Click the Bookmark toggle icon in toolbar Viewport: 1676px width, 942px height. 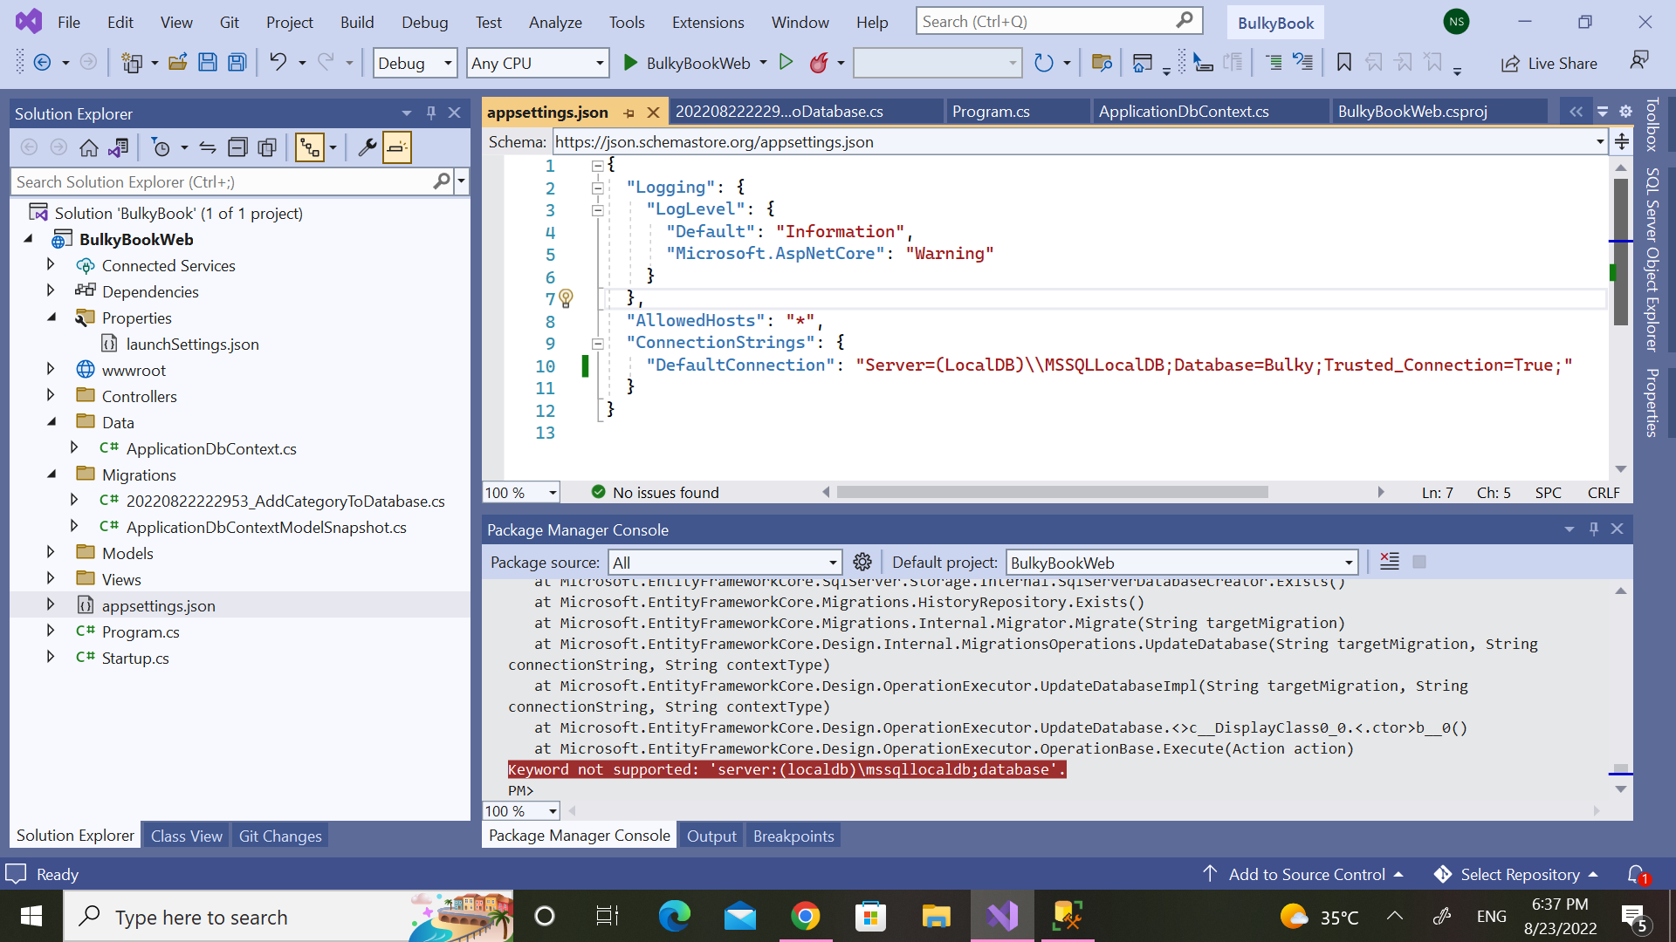pyautogui.click(x=1344, y=62)
